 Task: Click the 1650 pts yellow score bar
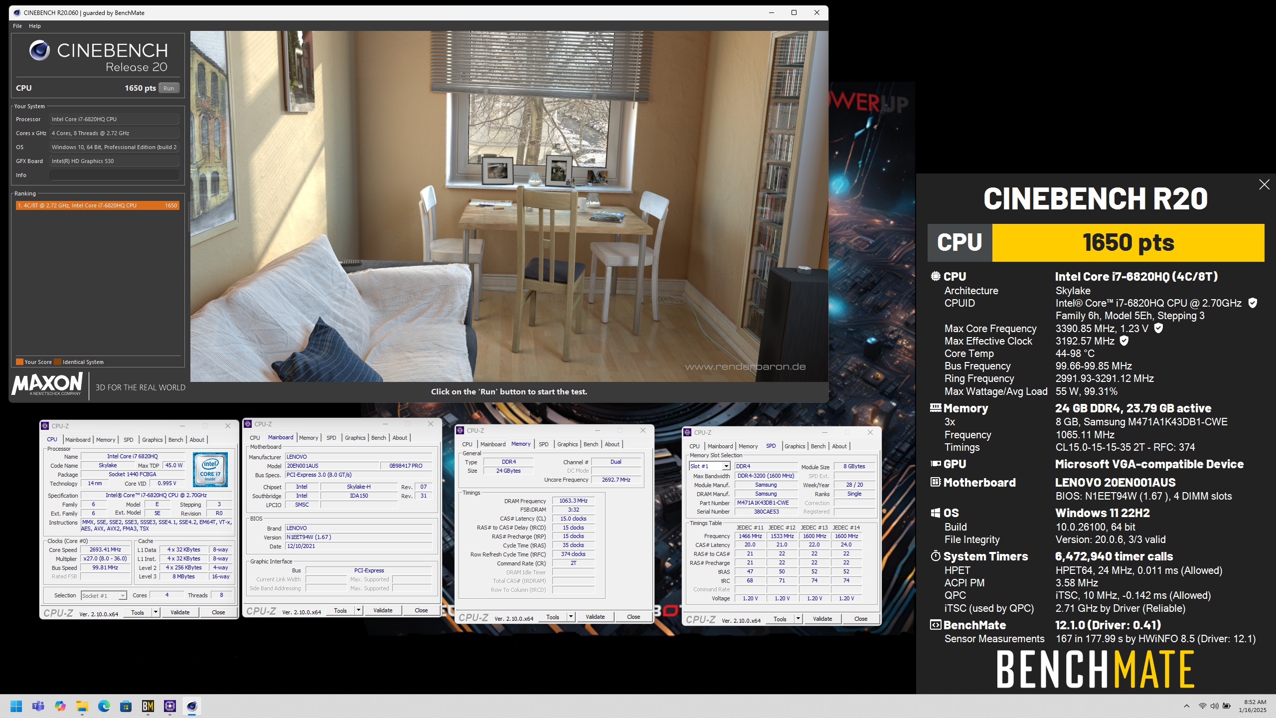click(1128, 243)
